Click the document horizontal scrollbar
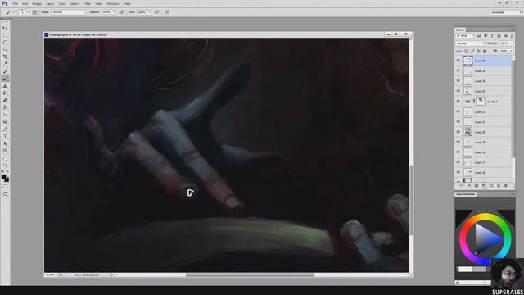The image size is (524, 295). pos(250,275)
